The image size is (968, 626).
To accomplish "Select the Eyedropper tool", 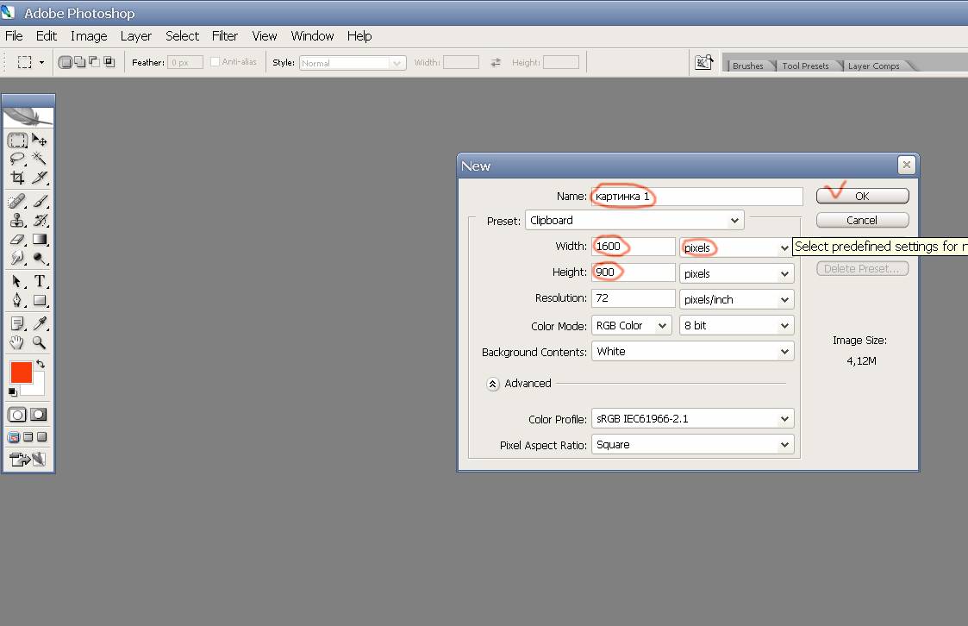I will coord(40,323).
